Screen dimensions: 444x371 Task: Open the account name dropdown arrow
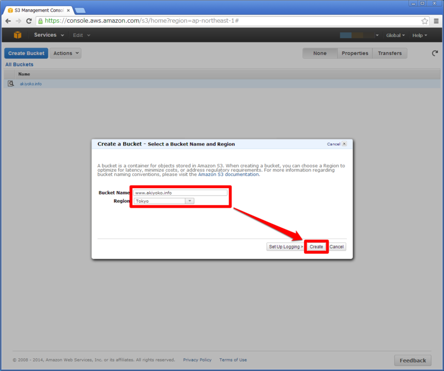tap(377, 35)
